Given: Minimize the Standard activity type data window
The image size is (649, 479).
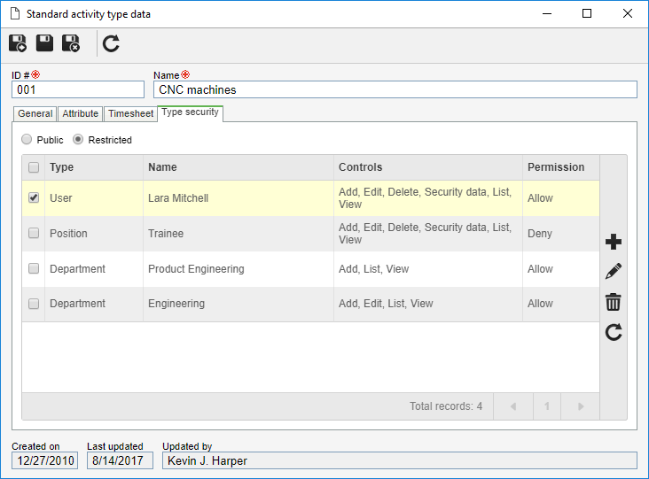Looking at the screenshot, I should click(547, 13).
